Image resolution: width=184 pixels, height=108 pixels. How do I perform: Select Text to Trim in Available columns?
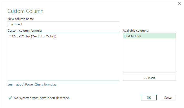point(149,36)
